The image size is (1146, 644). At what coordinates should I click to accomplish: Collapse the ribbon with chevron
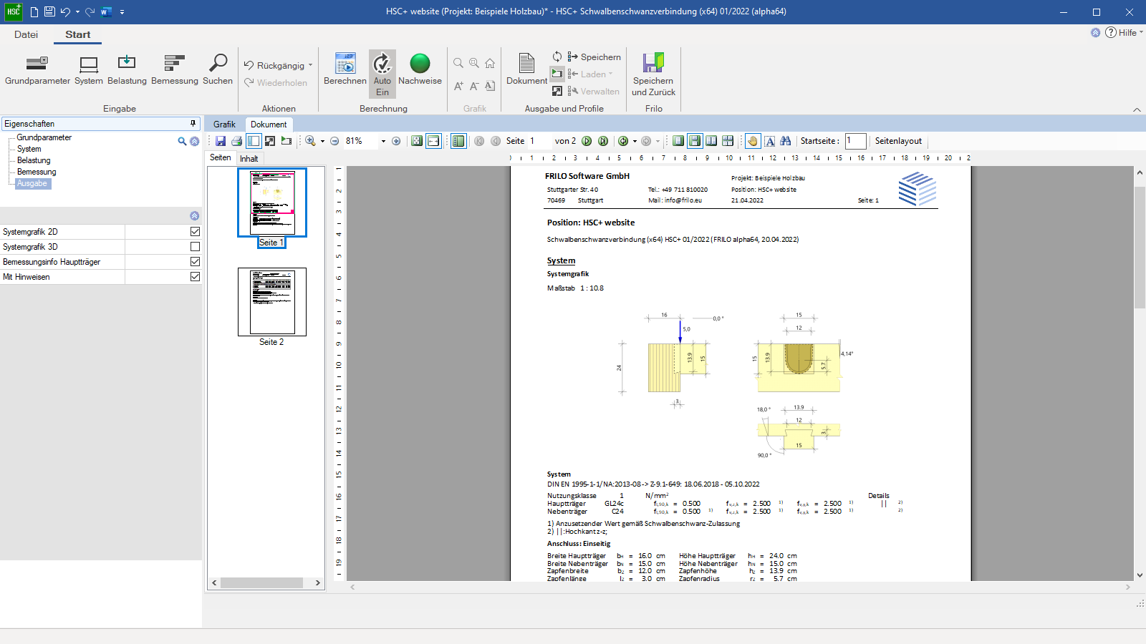tap(1137, 109)
